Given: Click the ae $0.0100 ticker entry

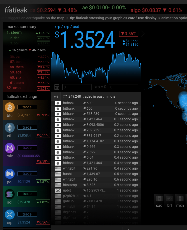Looking at the screenshot, I should pos(104,7).
